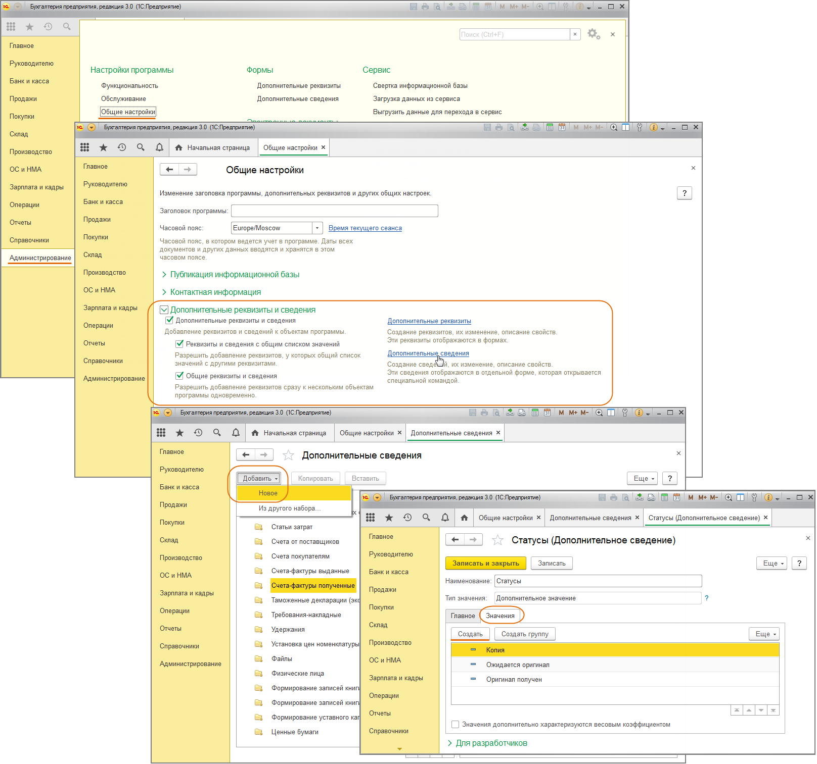Screen dimensions: 817x764
Task: Move value up arrow below values list
Action: pos(749,710)
